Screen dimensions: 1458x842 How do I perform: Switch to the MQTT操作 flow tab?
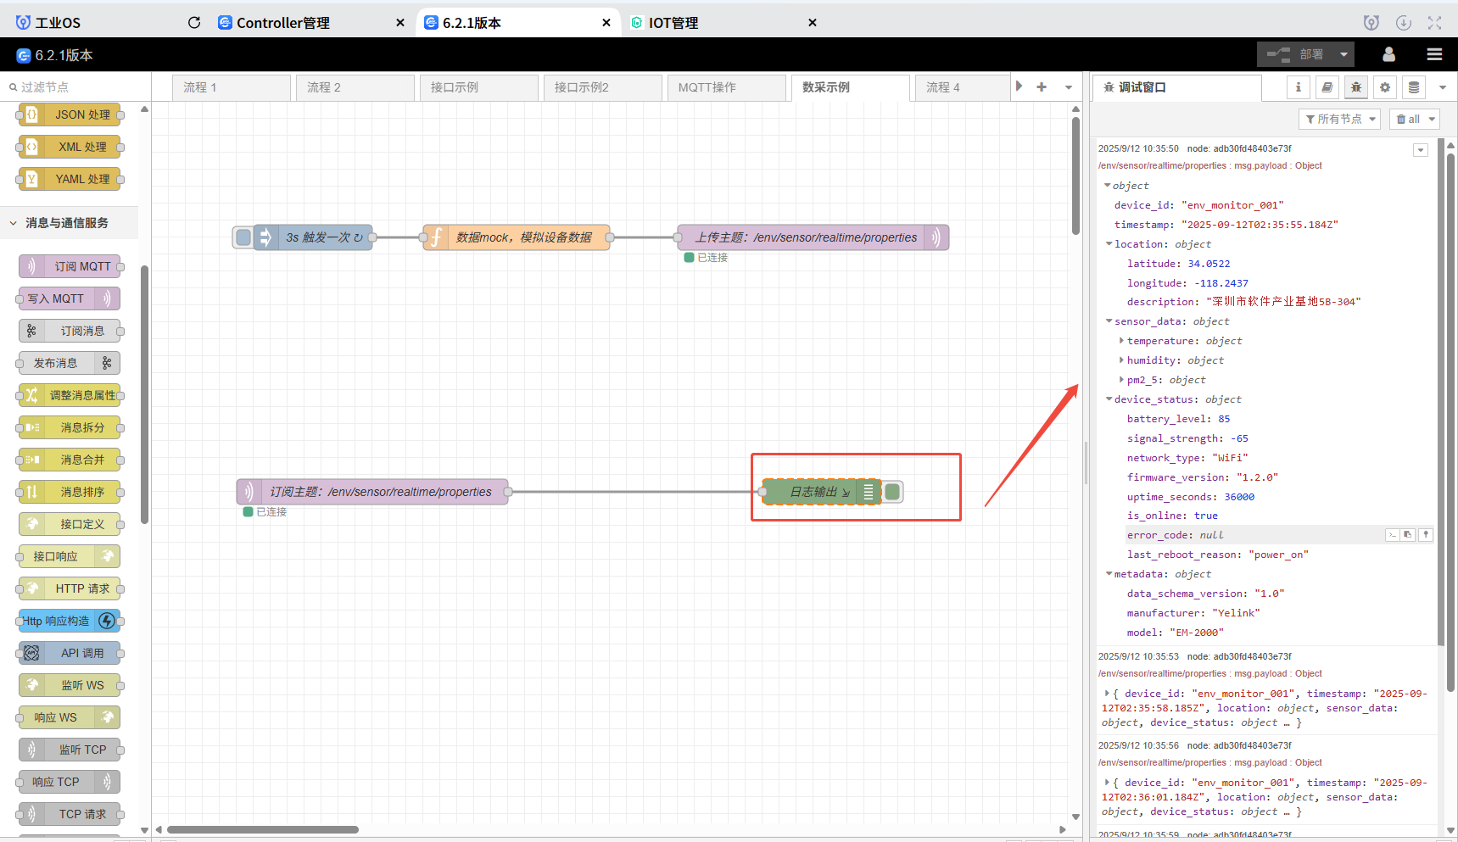(726, 87)
